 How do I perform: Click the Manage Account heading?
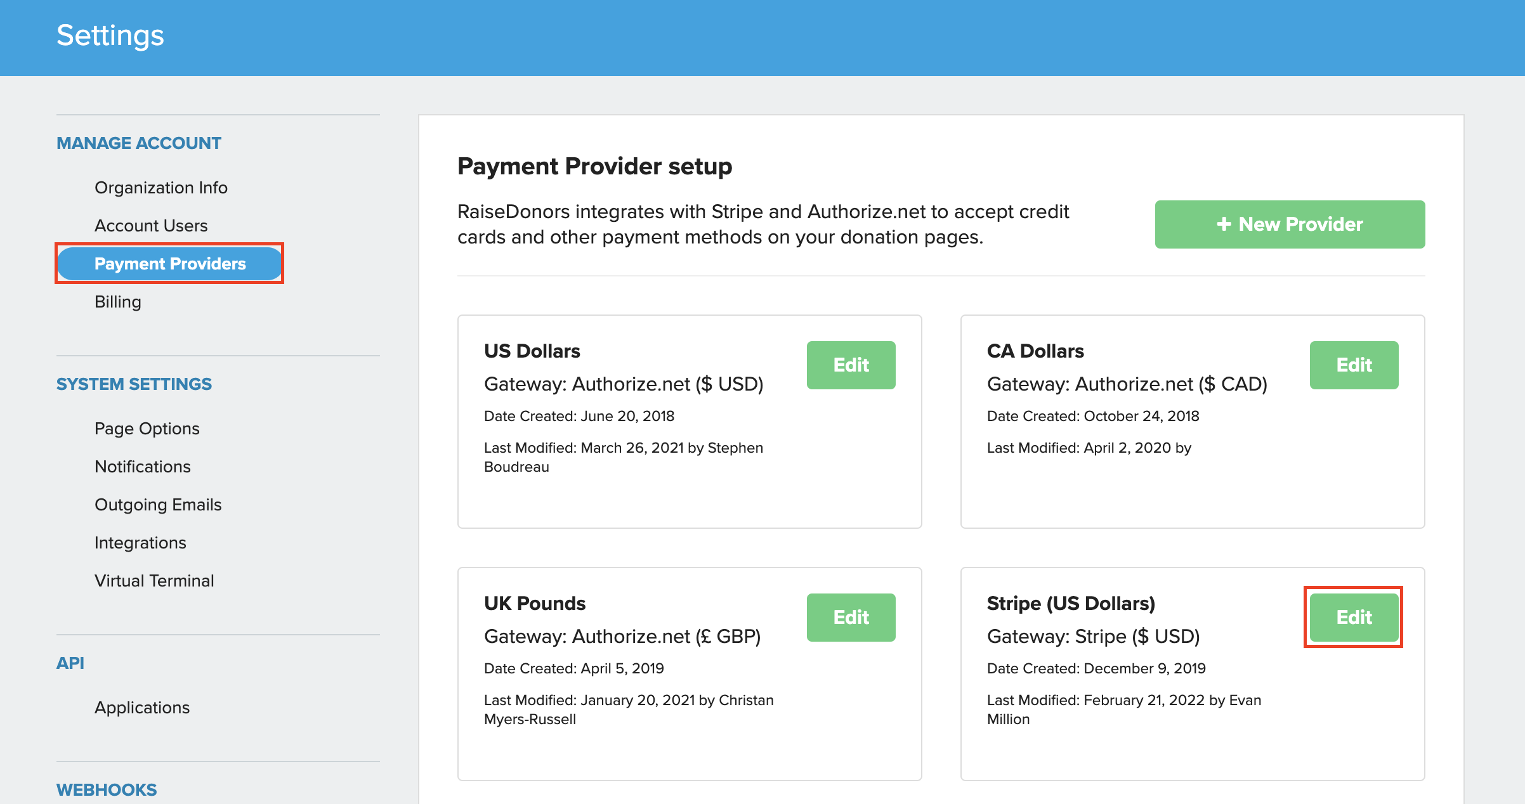pos(139,143)
